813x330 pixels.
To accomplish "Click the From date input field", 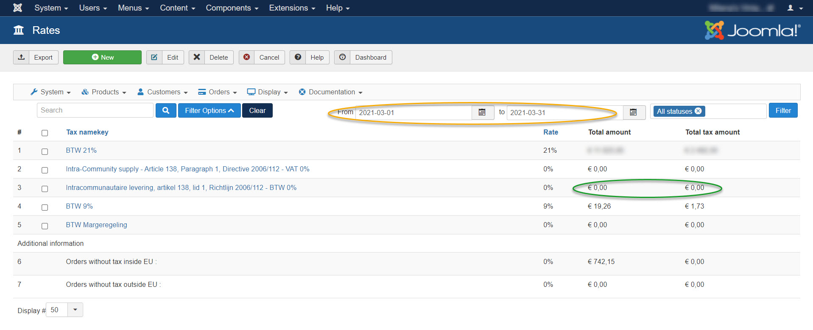I will pos(413,113).
